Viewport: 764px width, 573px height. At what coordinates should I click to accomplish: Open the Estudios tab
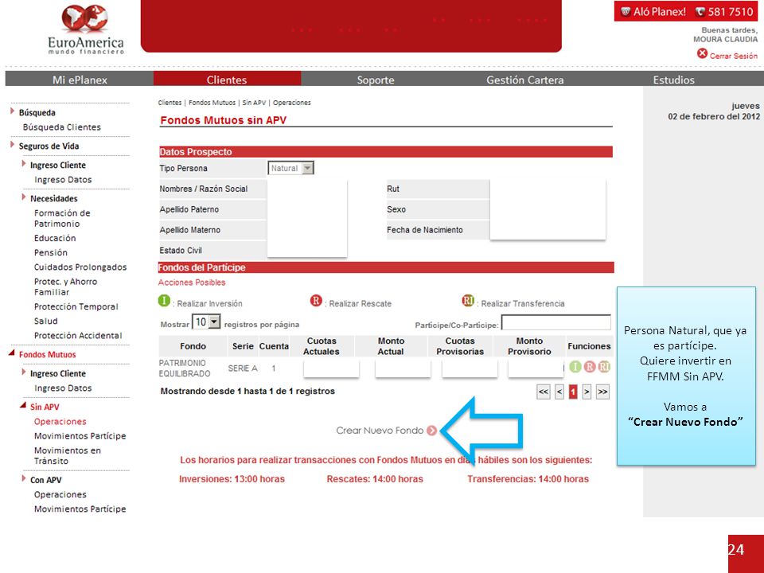(674, 79)
